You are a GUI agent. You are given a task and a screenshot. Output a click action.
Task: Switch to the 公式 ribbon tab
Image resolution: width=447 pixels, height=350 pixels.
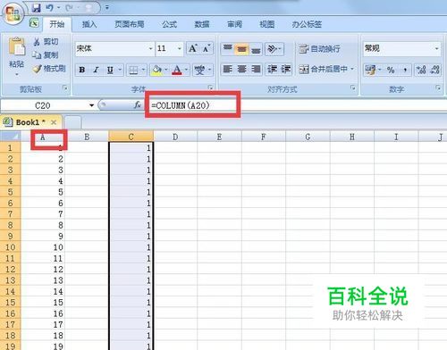[x=170, y=24]
